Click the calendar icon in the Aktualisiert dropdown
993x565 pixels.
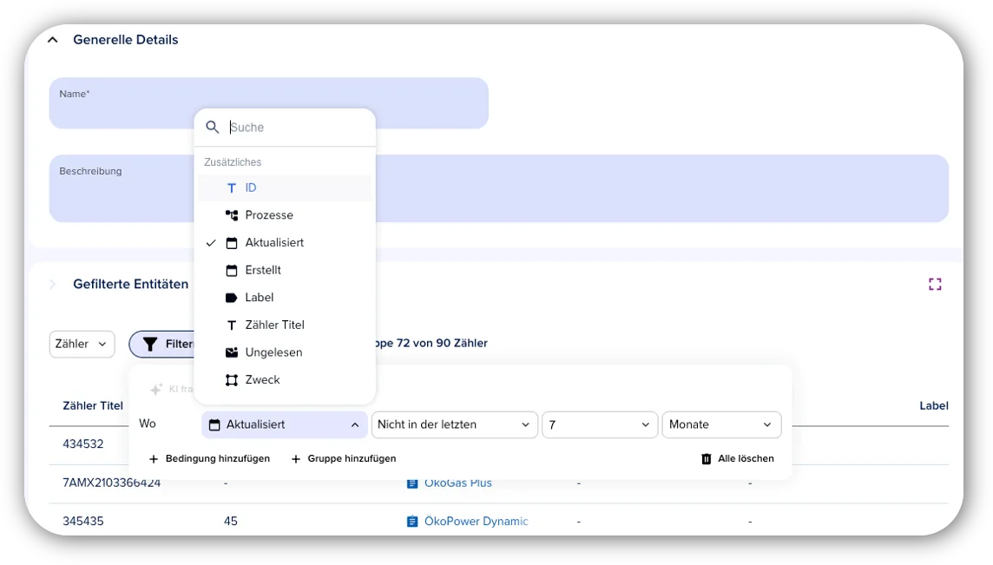click(214, 425)
